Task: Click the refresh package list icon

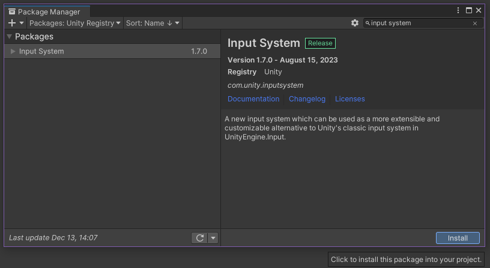Action: [x=200, y=238]
